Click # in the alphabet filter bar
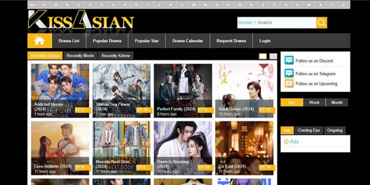Screen dimensions: 370x185 click(x=44, y=5)
